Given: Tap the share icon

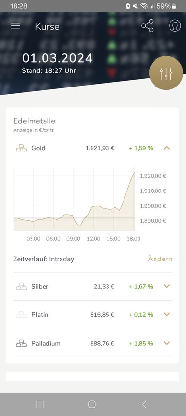Looking at the screenshot, I should pyautogui.click(x=147, y=26).
